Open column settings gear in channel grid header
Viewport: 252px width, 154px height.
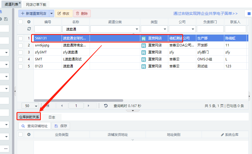point(29,22)
